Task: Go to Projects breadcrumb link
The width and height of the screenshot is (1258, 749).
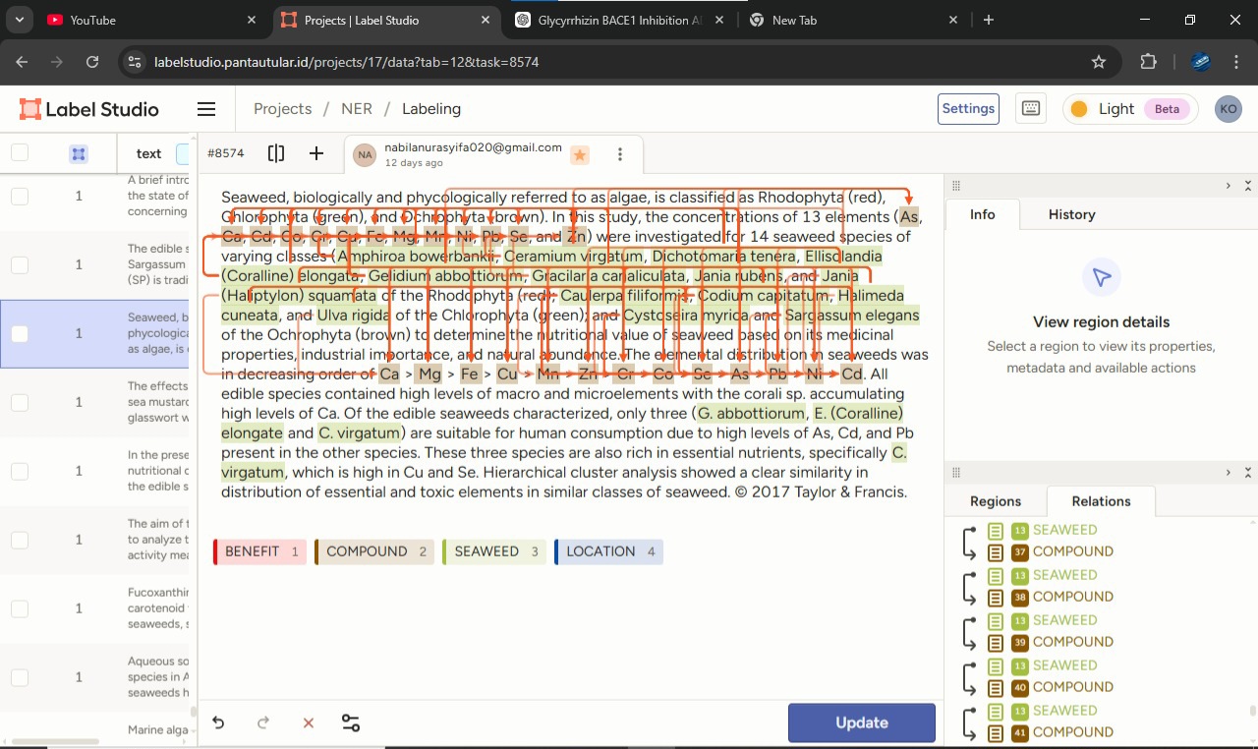Action: [x=283, y=109]
